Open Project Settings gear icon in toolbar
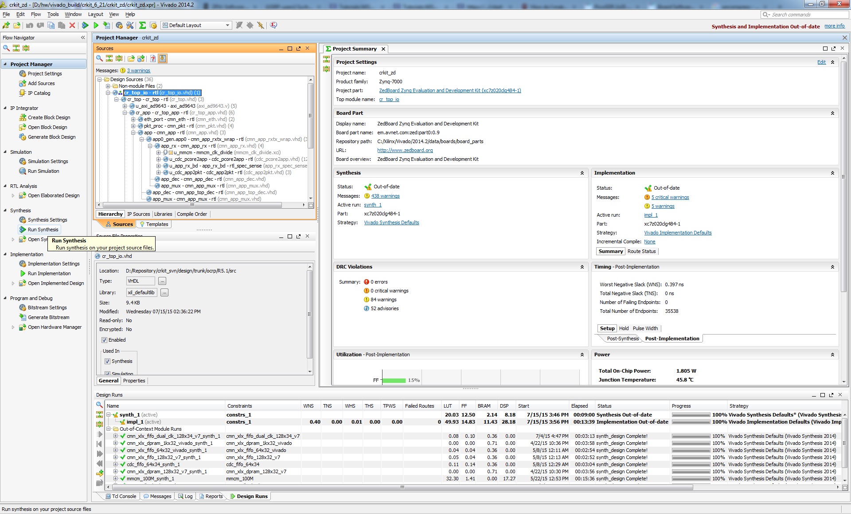This screenshot has width=851, height=514. [119, 25]
